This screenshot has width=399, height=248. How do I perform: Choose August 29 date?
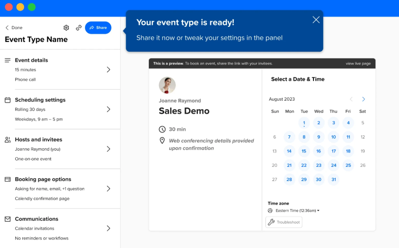(x=304, y=180)
